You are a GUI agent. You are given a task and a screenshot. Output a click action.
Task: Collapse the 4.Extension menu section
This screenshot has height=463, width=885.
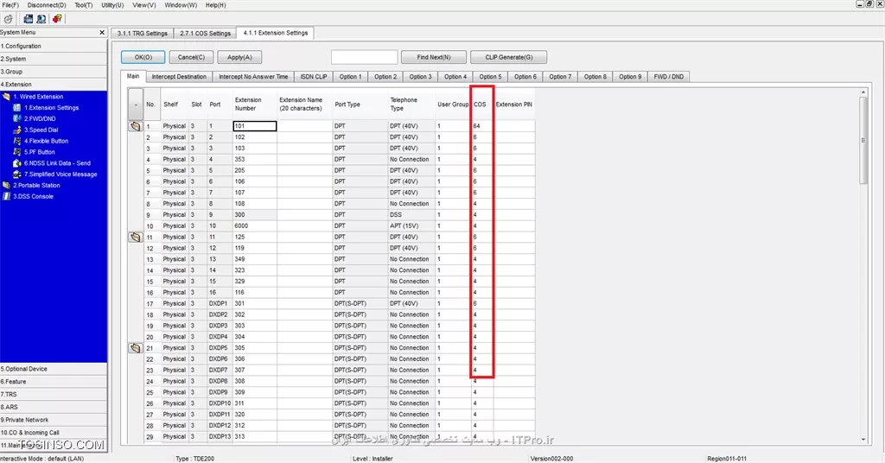[54, 84]
